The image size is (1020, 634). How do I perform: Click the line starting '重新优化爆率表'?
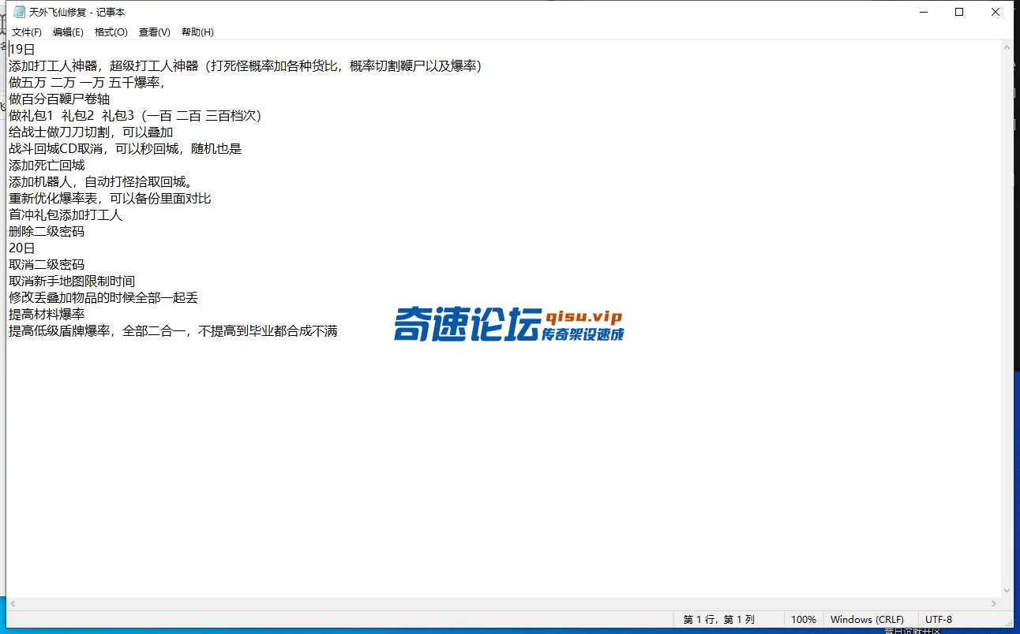pyautogui.click(x=110, y=198)
